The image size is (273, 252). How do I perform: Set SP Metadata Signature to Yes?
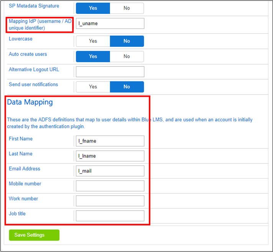coord(93,8)
